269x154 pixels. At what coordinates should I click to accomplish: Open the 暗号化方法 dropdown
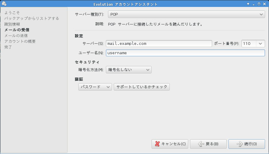pos(129,70)
